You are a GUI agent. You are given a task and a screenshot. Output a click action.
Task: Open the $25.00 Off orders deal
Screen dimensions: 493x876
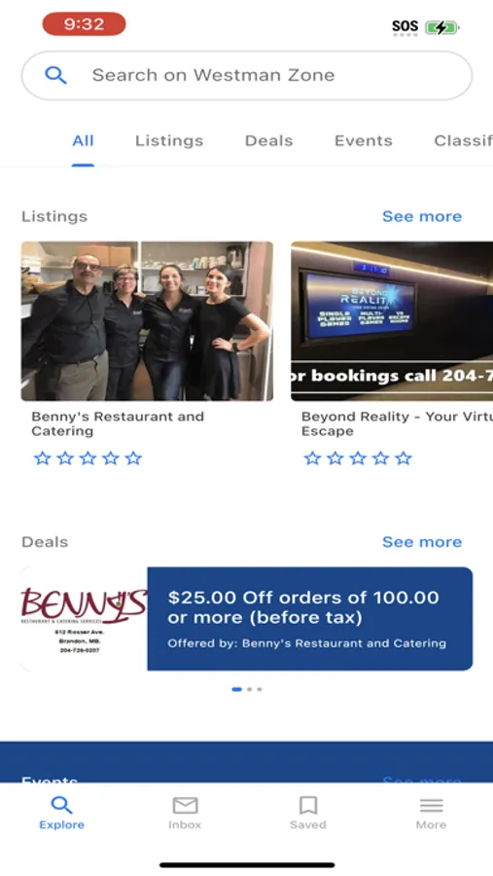pos(310,619)
